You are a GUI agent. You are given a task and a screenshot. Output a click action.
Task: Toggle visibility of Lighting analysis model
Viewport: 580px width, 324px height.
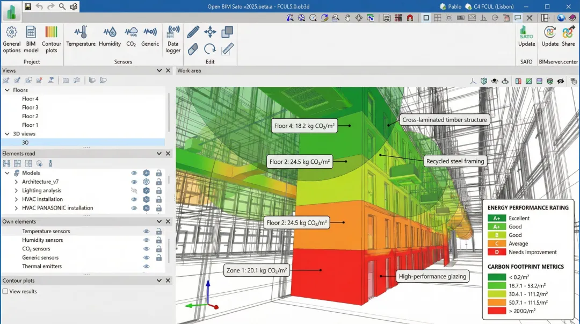coord(134,190)
